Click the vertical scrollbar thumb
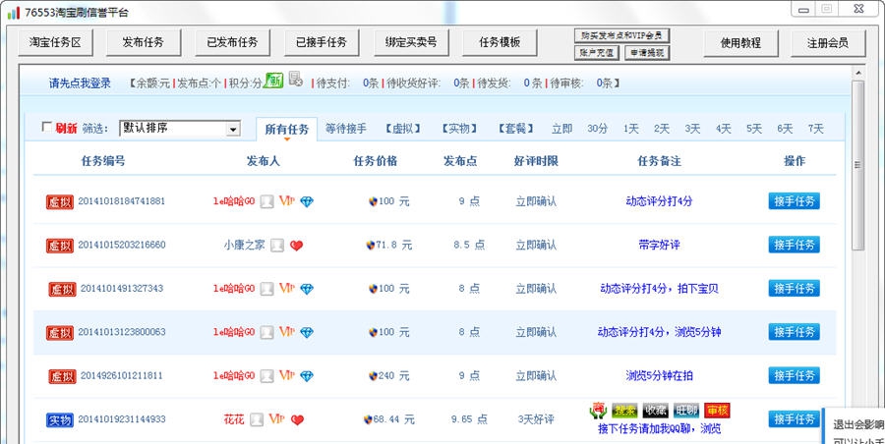 857,165
